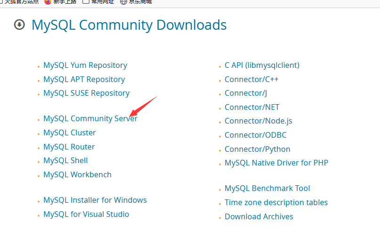Open the Firefox 新手上路 bookmark
Viewport: 380px width, 240px height.
coord(61,2)
